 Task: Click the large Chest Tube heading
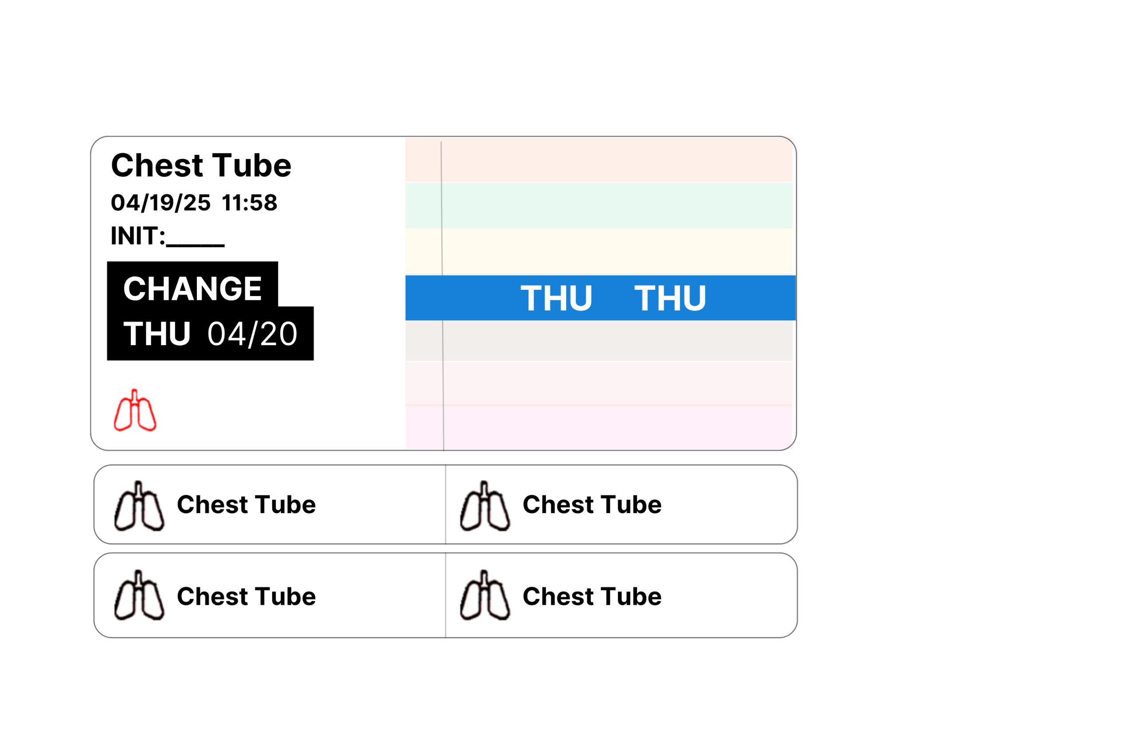[x=201, y=165]
